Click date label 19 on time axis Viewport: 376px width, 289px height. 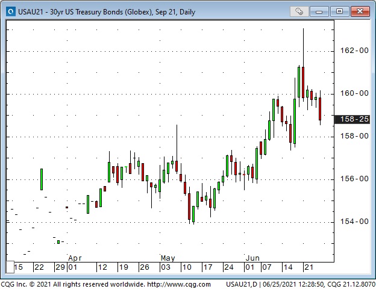pos(124,267)
